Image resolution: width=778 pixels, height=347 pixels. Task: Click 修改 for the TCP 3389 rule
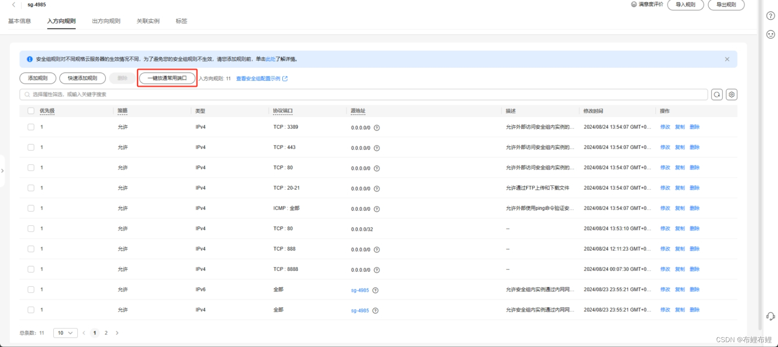(x=665, y=127)
